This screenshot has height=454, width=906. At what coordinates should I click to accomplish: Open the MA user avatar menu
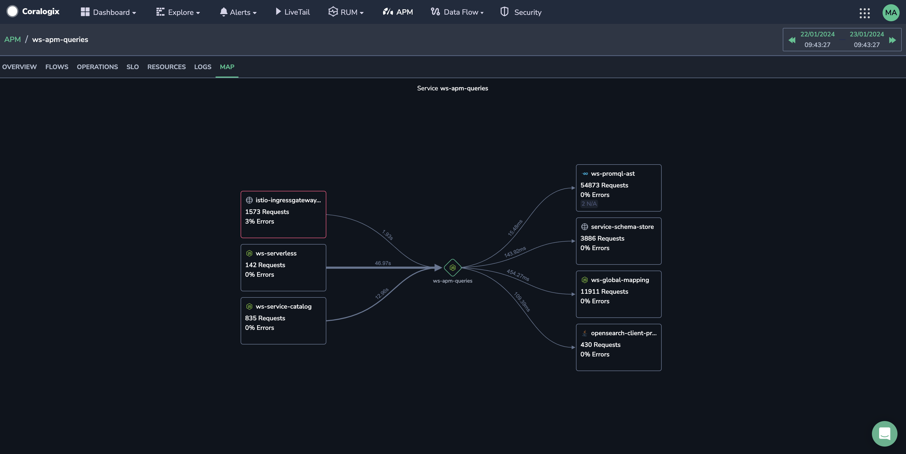[891, 13]
